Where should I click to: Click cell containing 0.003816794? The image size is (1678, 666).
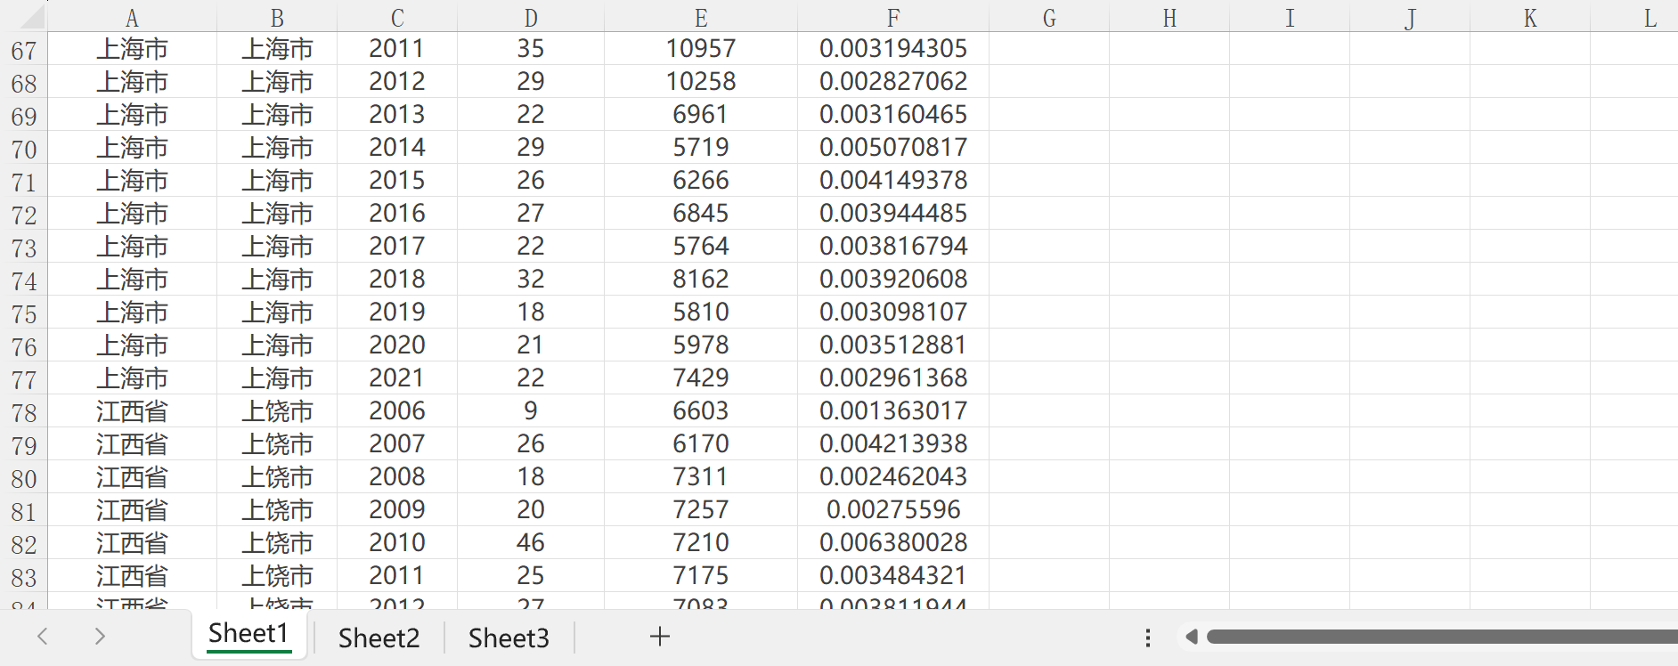point(893,246)
